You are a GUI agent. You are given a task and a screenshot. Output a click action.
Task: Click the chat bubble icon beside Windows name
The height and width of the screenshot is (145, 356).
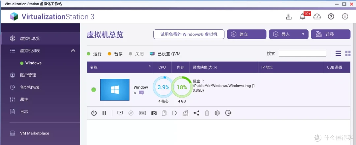coord(141,93)
